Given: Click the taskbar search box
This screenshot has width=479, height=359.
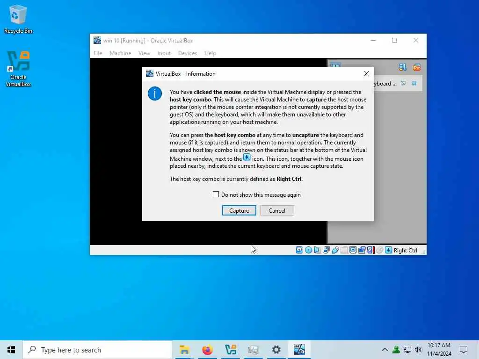Looking at the screenshot, I should point(97,350).
